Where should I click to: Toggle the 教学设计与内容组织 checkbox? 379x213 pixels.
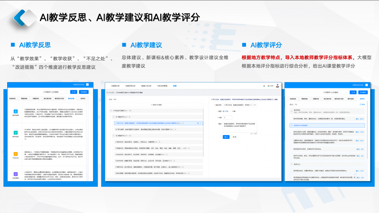(x=291, y=125)
